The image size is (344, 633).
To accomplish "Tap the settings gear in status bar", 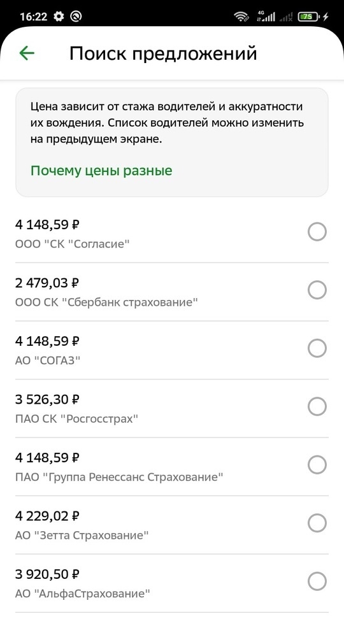I will 59,17.
